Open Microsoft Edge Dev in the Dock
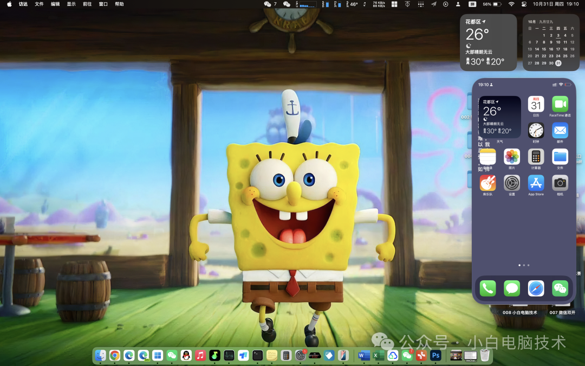Image resolution: width=585 pixels, height=366 pixels. [x=143, y=355]
